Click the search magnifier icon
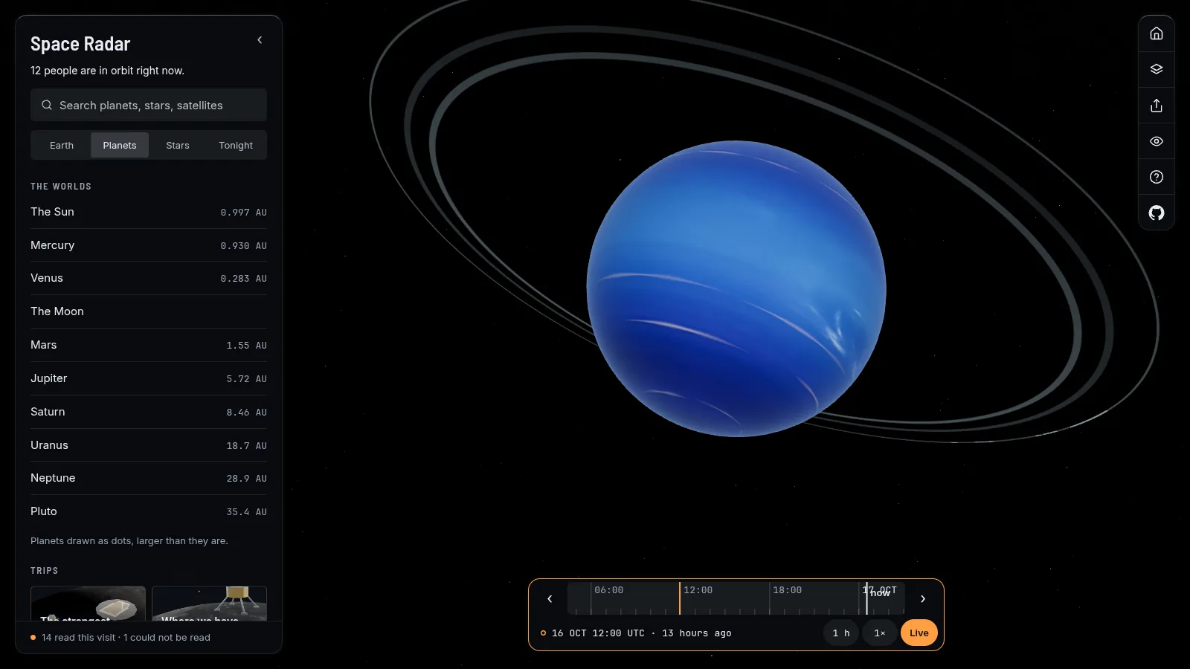The width and height of the screenshot is (1190, 669). pos(47,105)
